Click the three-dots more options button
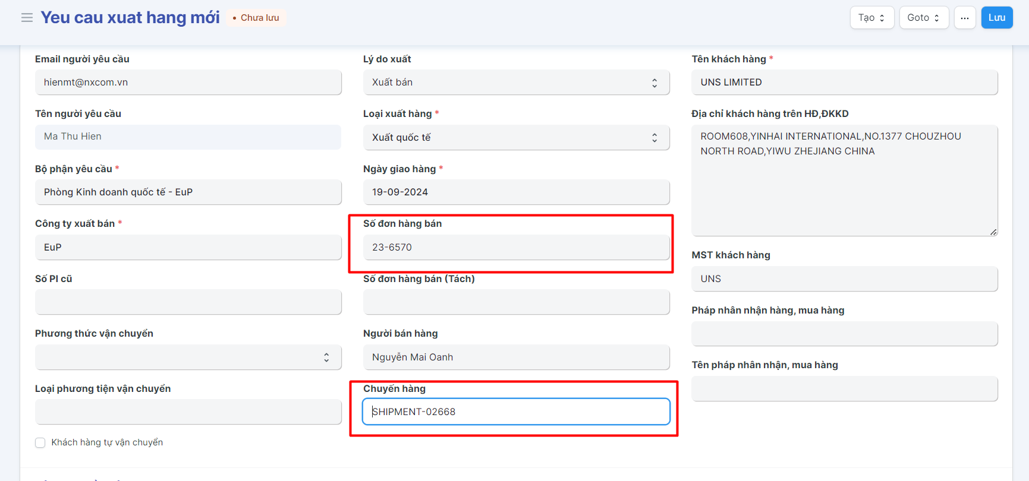Viewport: 1029px width, 481px height. tap(964, 18)
